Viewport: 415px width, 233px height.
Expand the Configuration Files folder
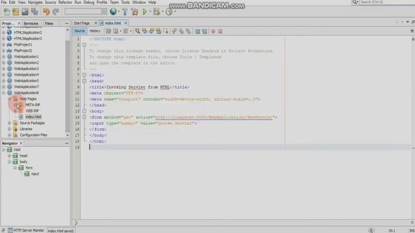coord(10,135)
